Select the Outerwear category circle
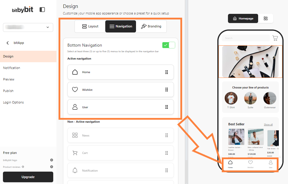 point(270,98)
